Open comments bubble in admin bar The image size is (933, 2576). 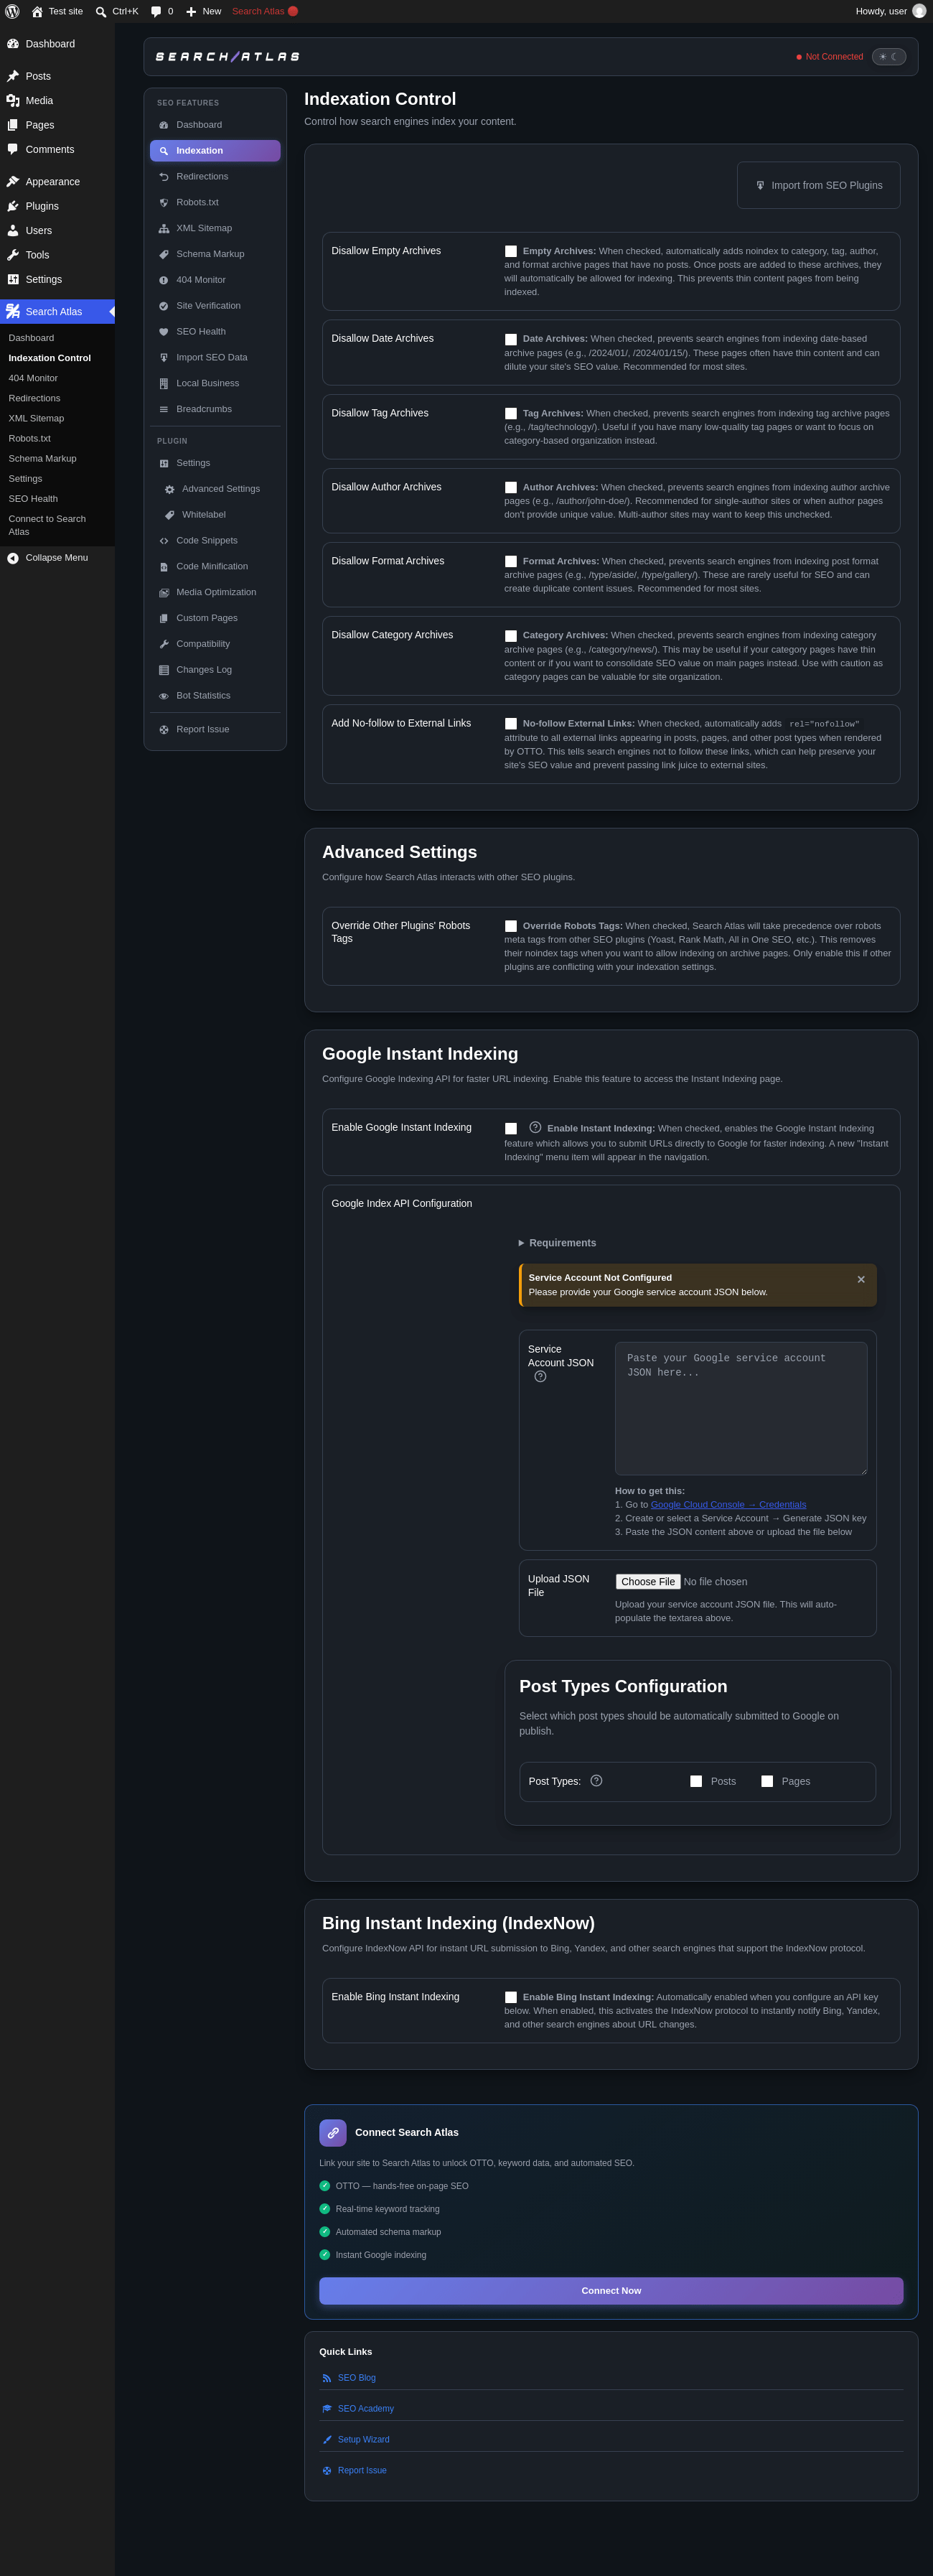162,11
